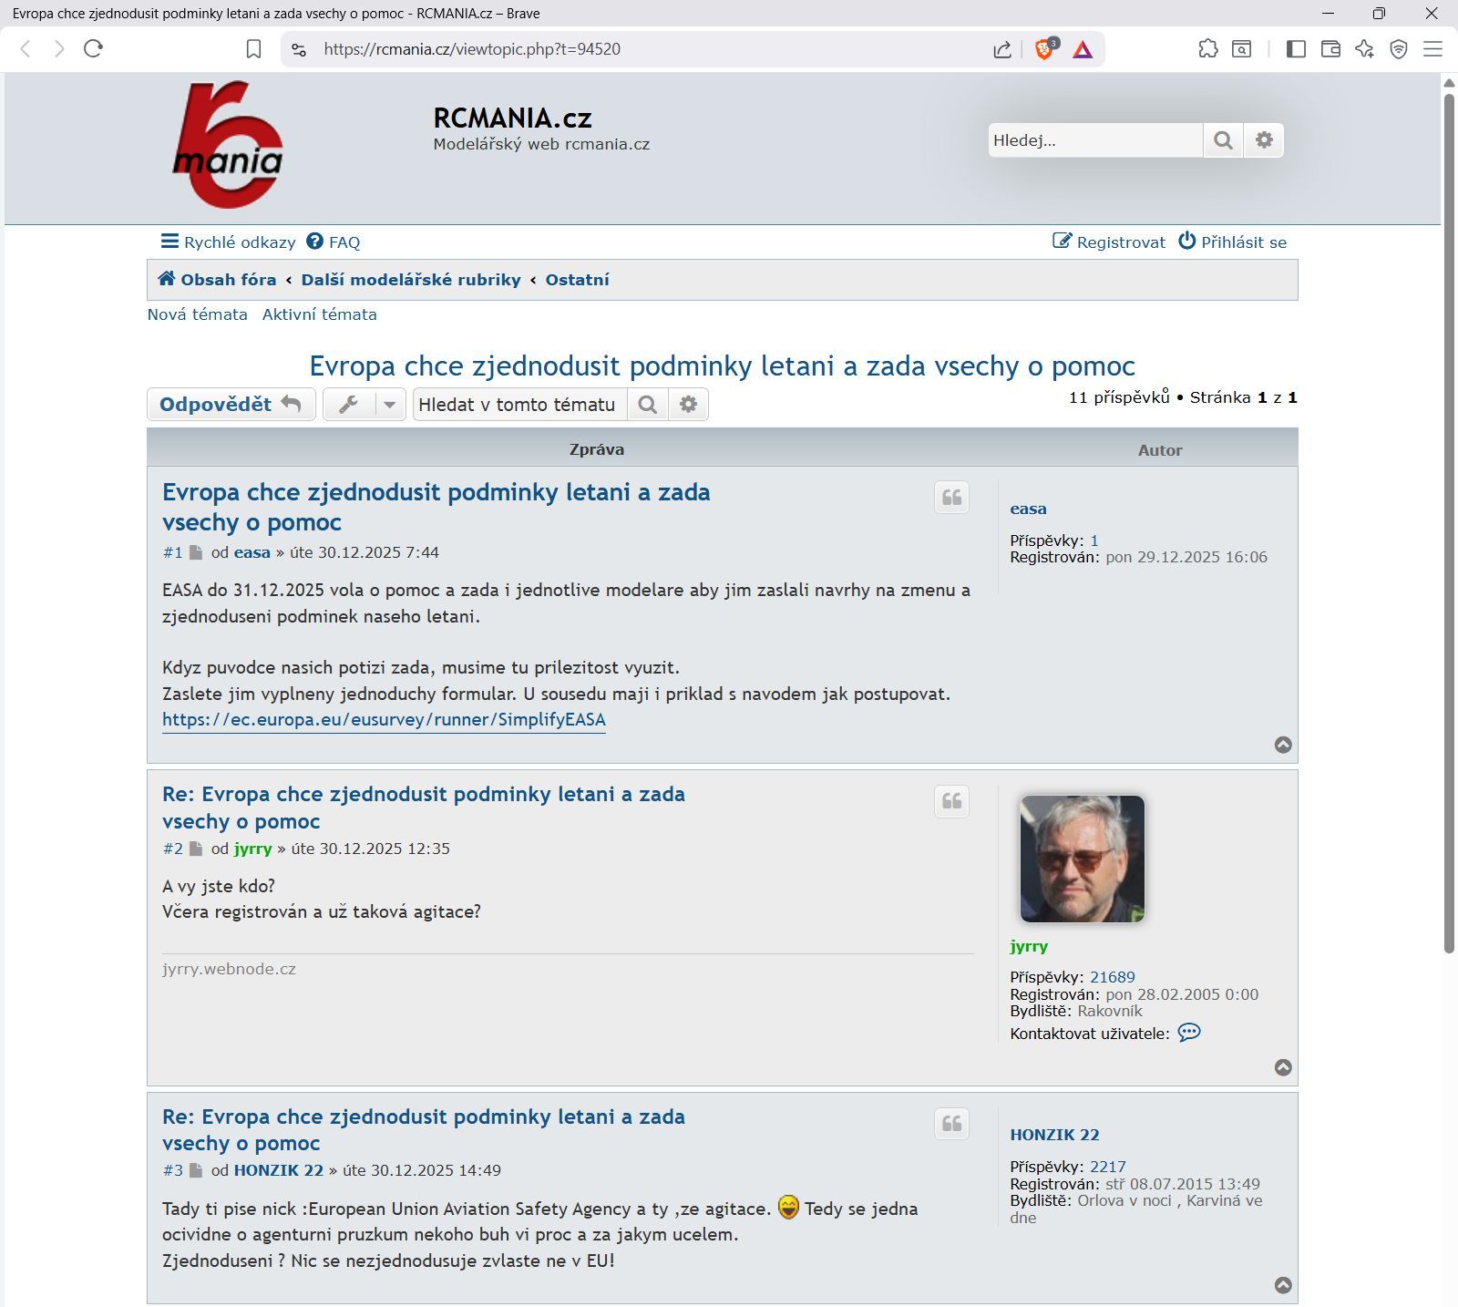
Task: Open Rychlé odkazy quick links menu
Action: click(229, 242)
